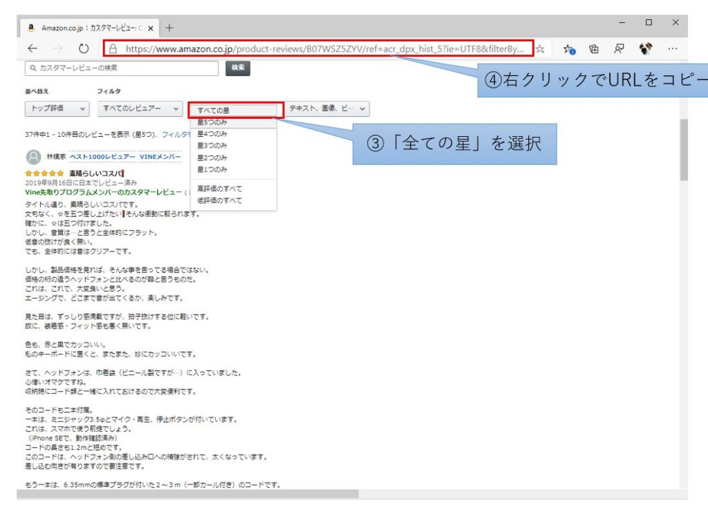Minimize the browser window

(x=622, y=22)
